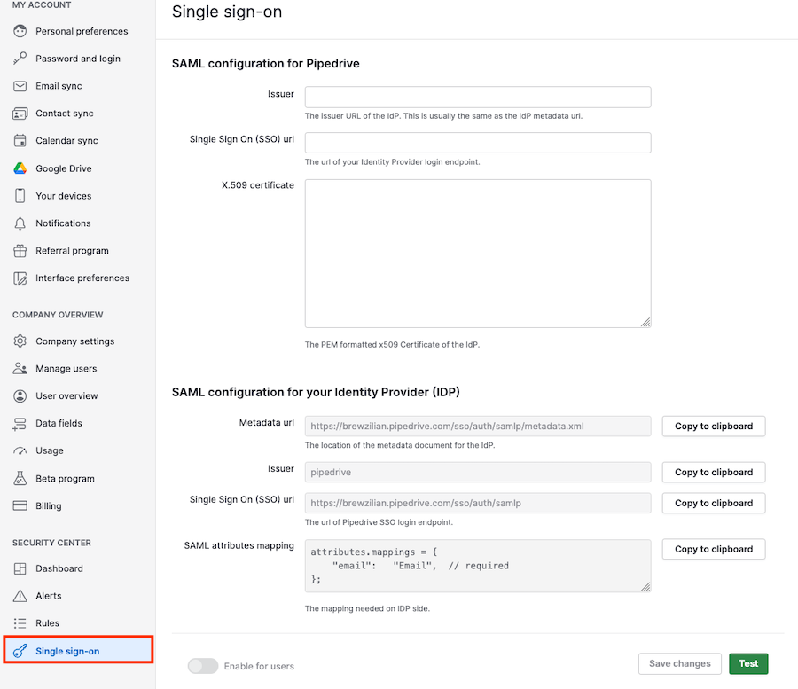Click the Referral program gift icon
Image resolution: width=798 pixels, height=689 pixels.
click(20, 250)
